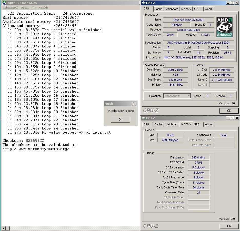
Task: Click the Multiplier value x 9.5
Action: 175,75
